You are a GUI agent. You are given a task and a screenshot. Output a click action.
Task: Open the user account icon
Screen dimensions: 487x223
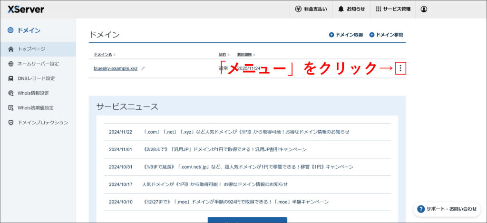coord(424,10)
